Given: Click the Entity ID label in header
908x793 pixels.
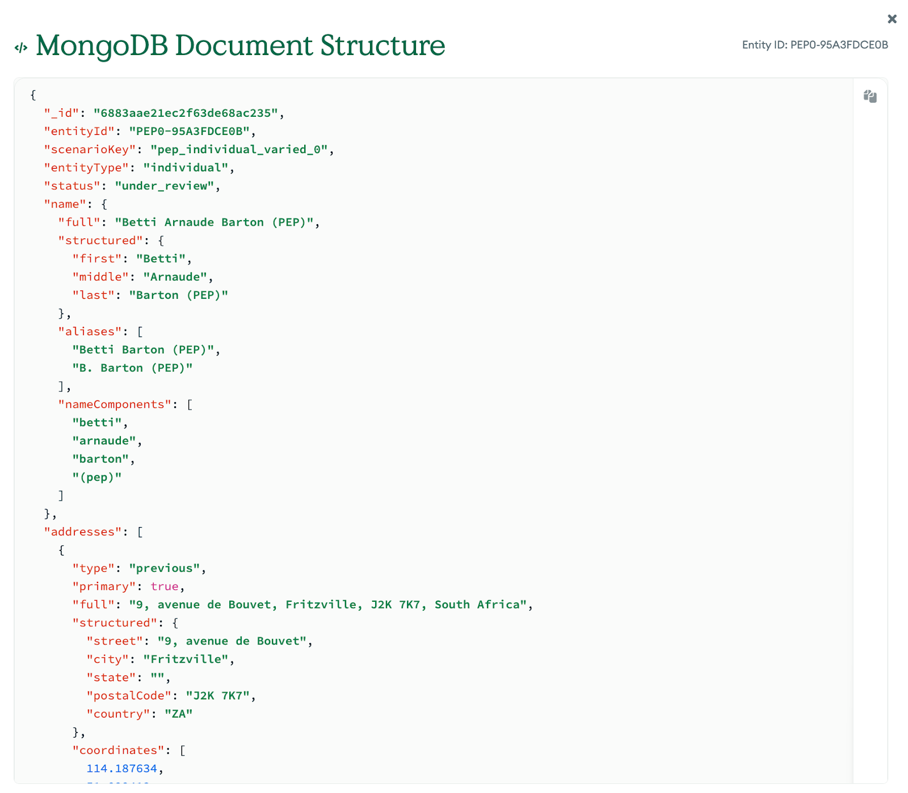Looking at the screenshot, I should [x=814, y=45].
